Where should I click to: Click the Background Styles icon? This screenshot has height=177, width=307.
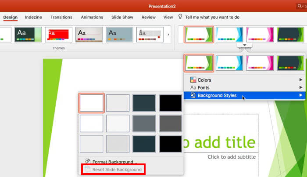(x=193, y=95)
